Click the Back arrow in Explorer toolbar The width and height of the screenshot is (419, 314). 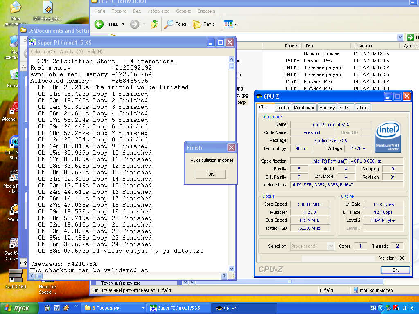(x=99, y=24)
